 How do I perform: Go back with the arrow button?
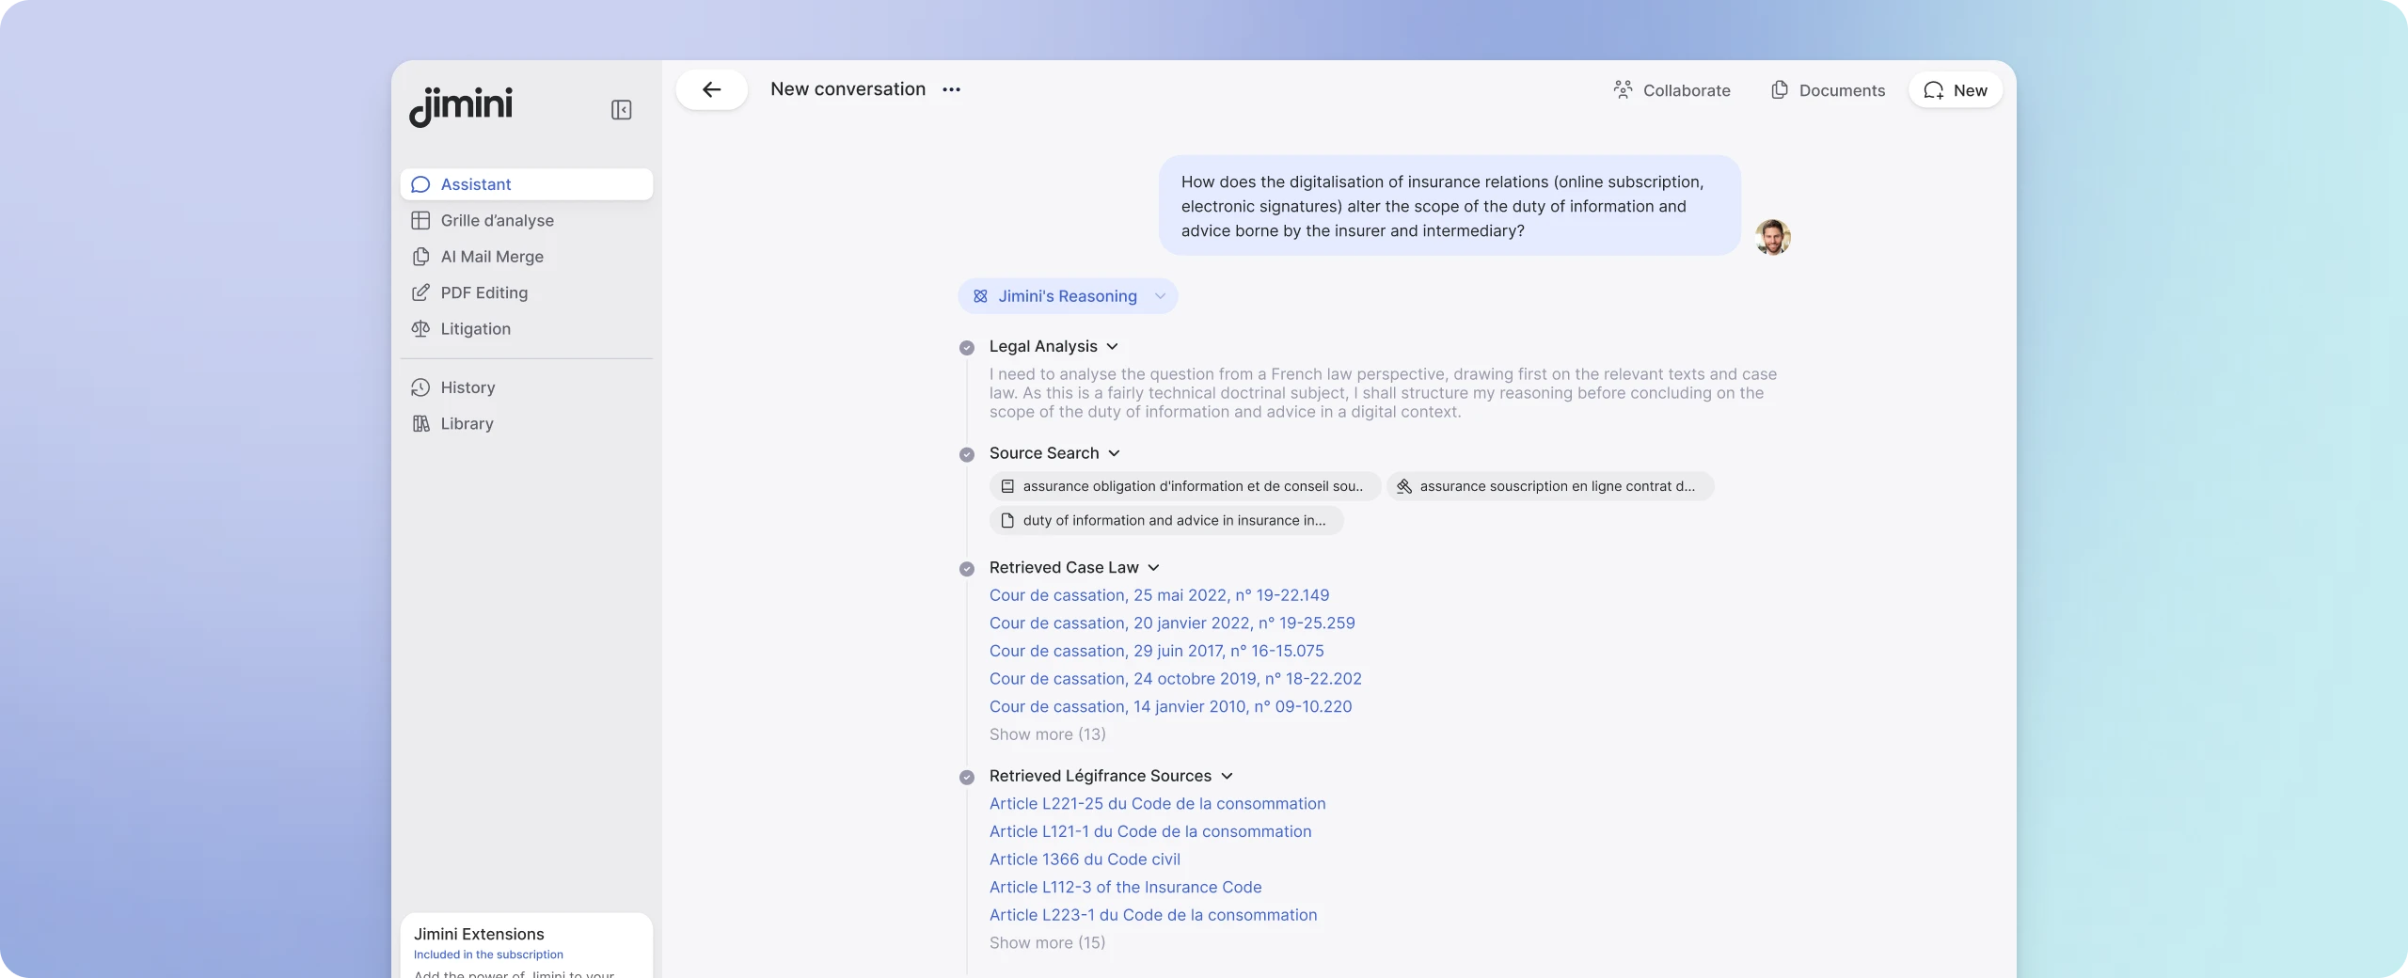pyautogui.click(x=711, y=89)
